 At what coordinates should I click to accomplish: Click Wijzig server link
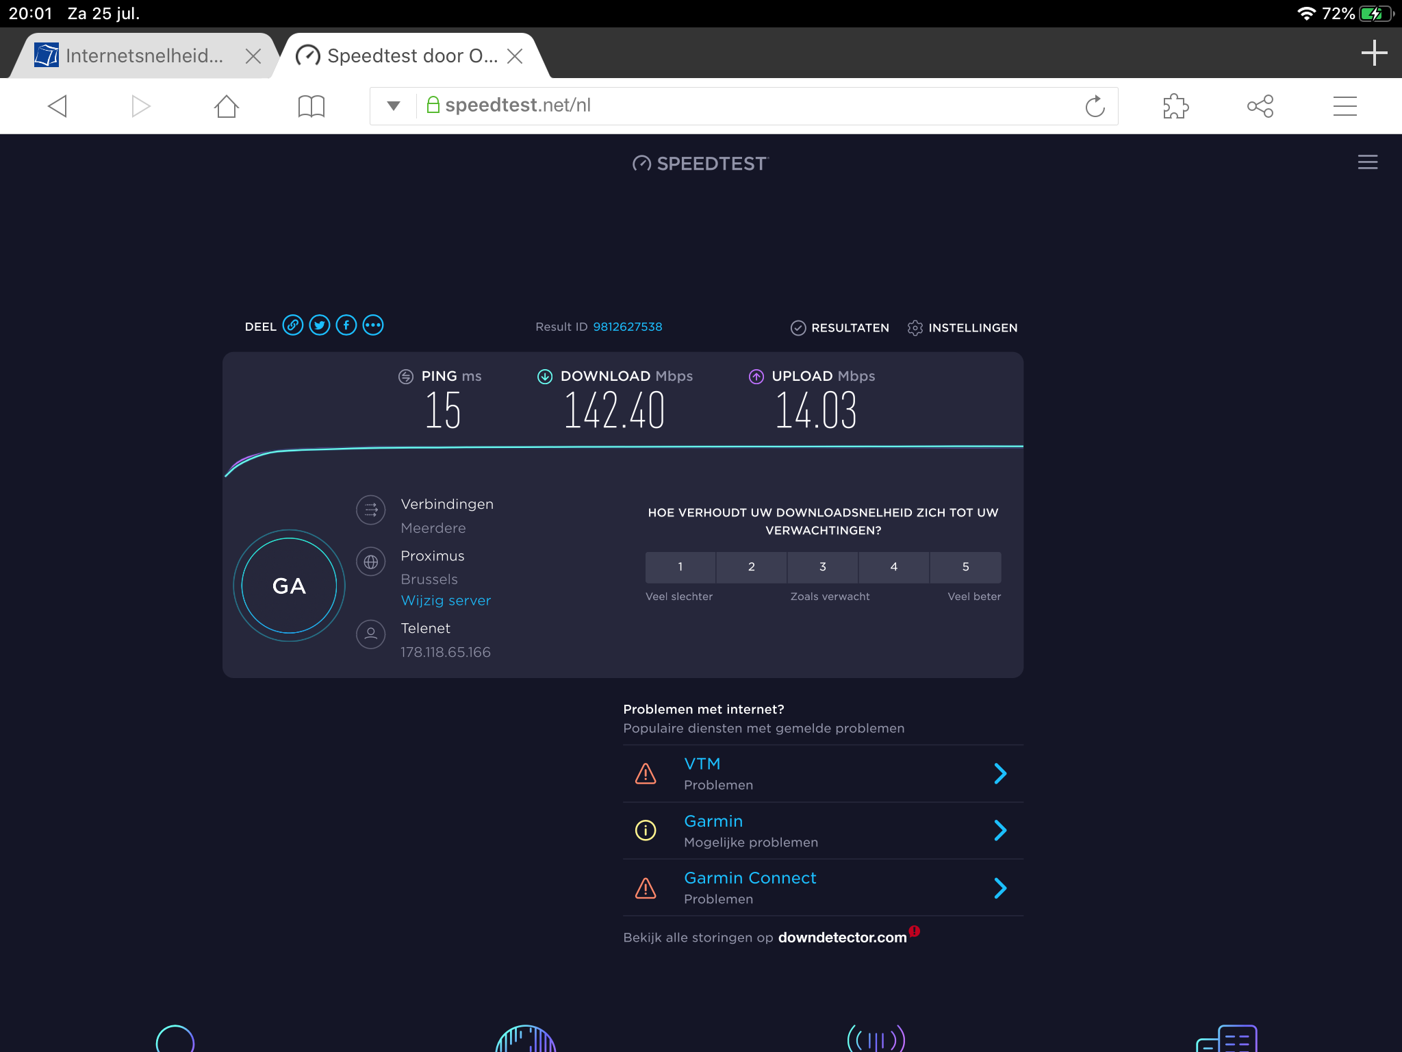tap(446, 601)
